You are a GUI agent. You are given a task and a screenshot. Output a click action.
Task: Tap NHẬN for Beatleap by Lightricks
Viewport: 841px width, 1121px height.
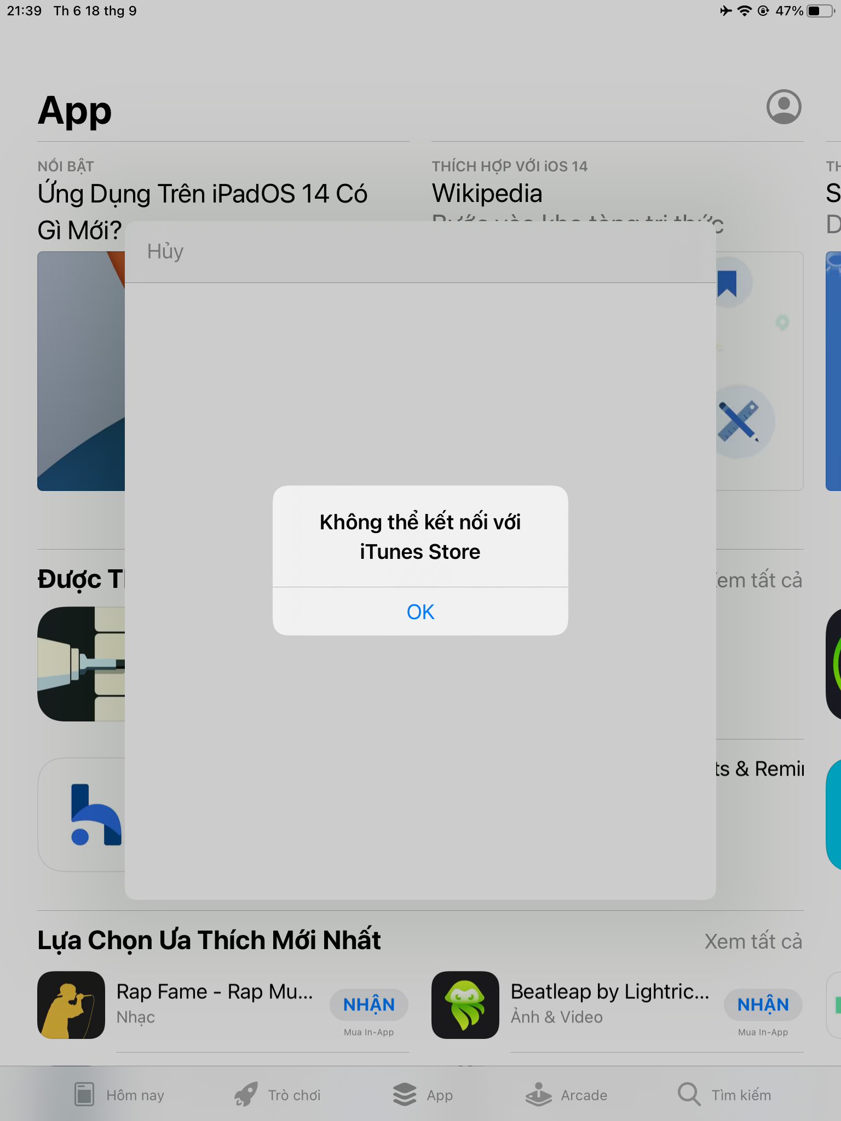(763, 1004)
